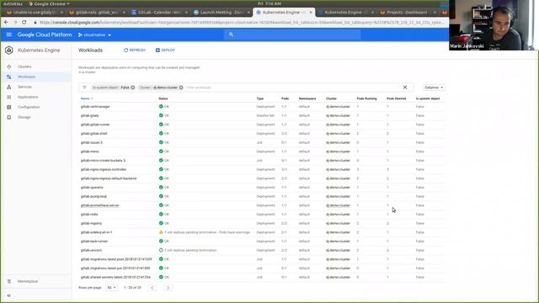Click the Services sidebar icon

point(9,87)
